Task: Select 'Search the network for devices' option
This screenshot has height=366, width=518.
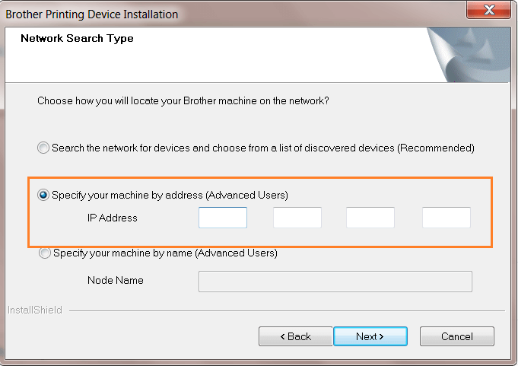Action: pos(44,148)
